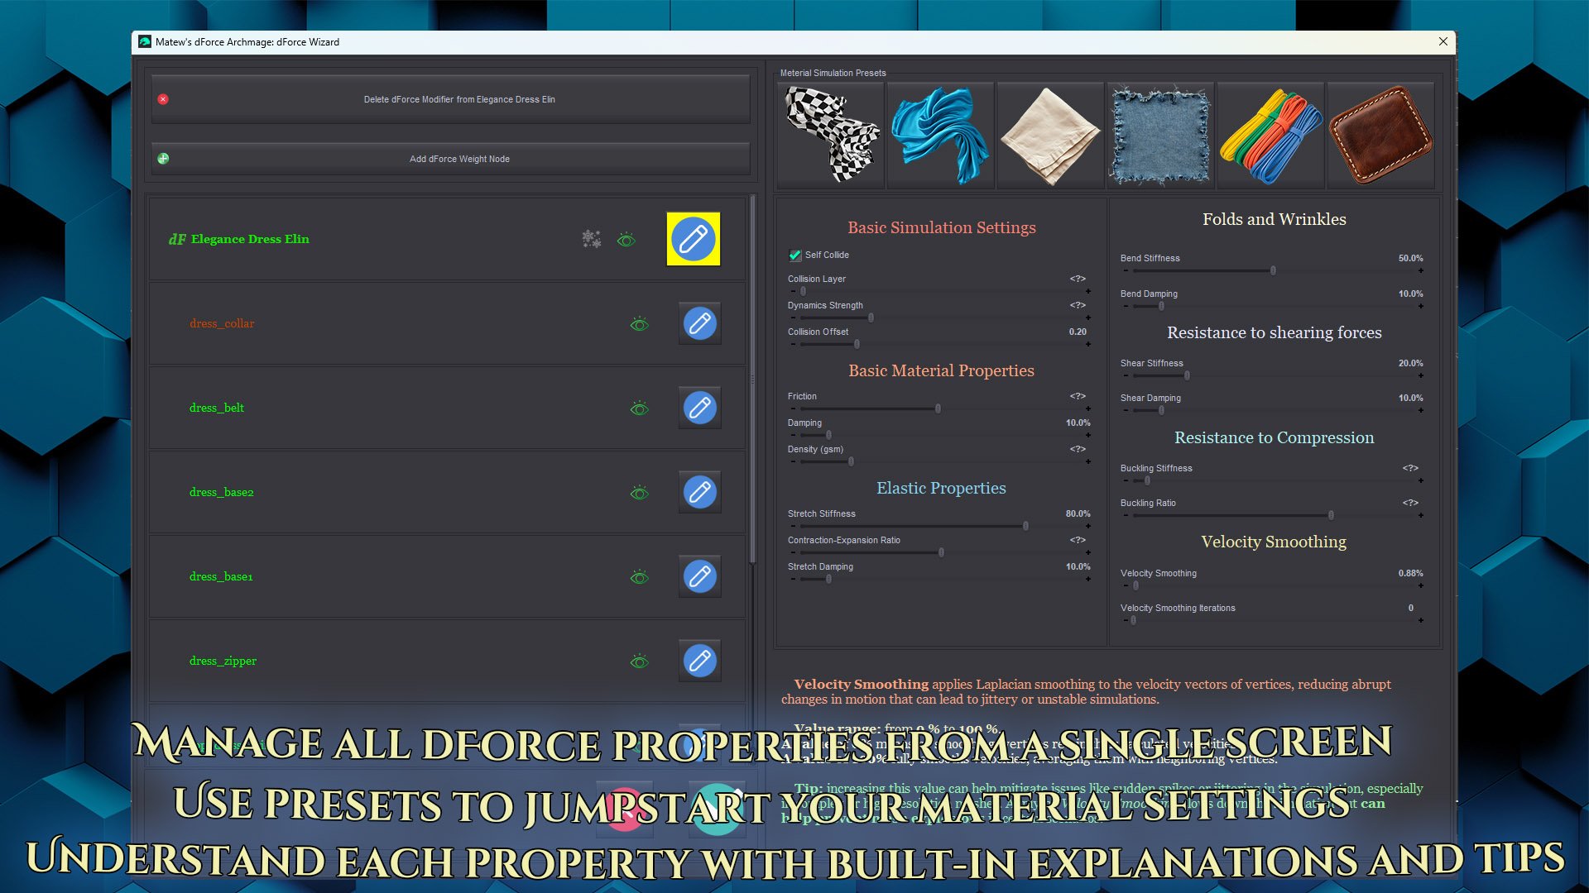Increase Stretch Damping with its plus button
The height and width of the screenshot is (893, 1589).
tap(1088, 579)
